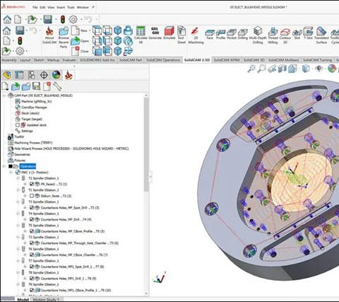
Task: Open the Tools menu
Action: coord(71,7)
